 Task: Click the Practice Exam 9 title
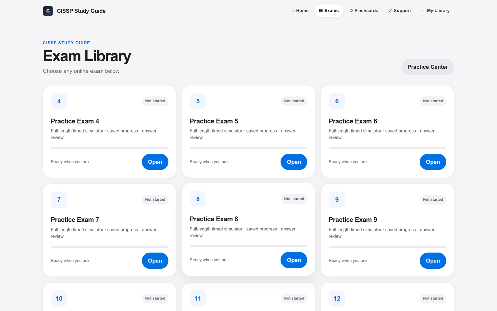click(x=353, y=220)
